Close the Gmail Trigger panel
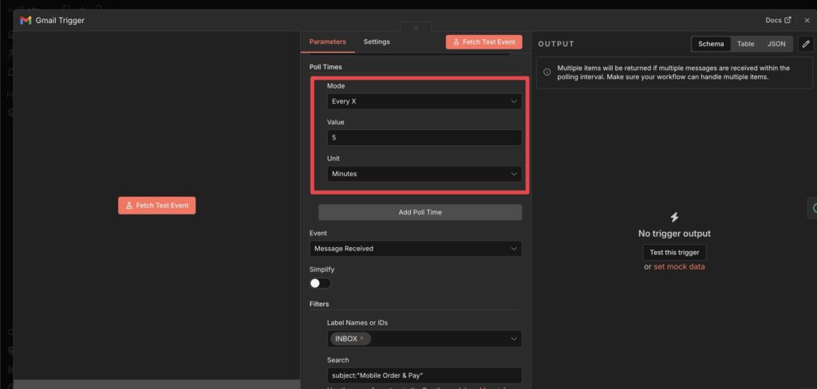Screen dimensions: 817x389 (x=806, y=20)
